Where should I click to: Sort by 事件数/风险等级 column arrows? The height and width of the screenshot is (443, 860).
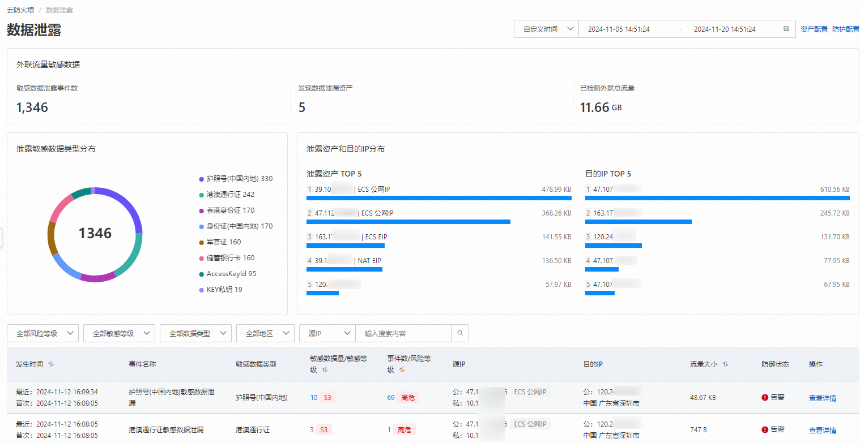[x=402, y=370]
